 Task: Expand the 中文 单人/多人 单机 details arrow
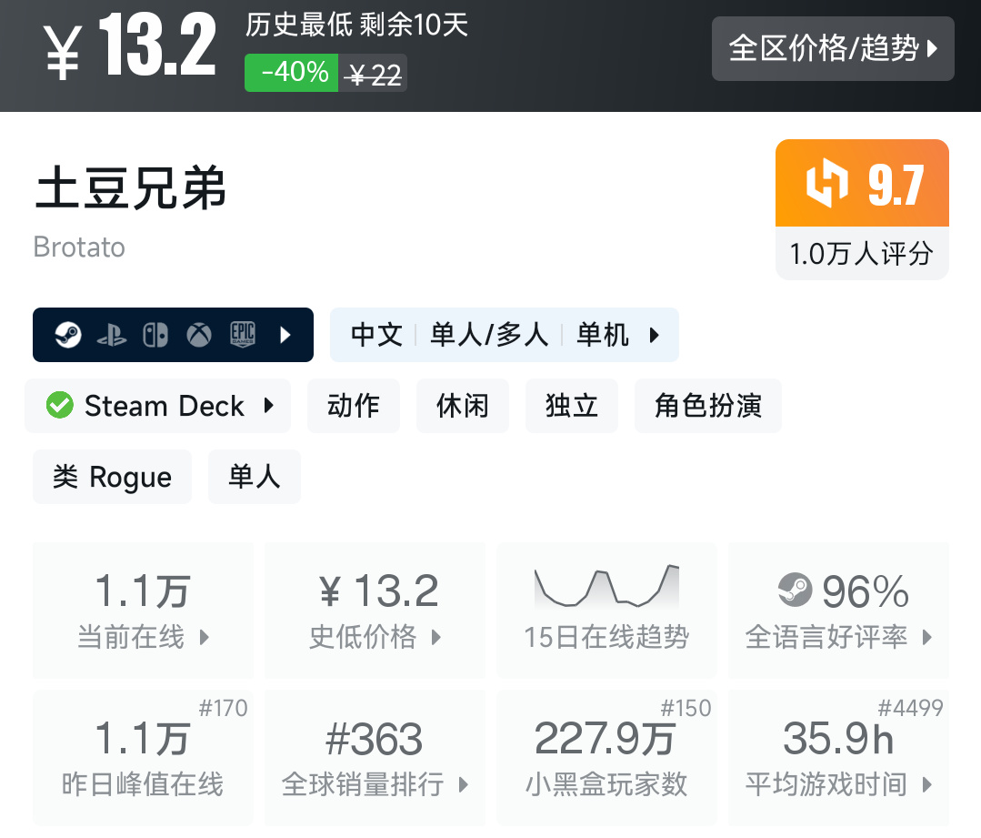[655, 335]
